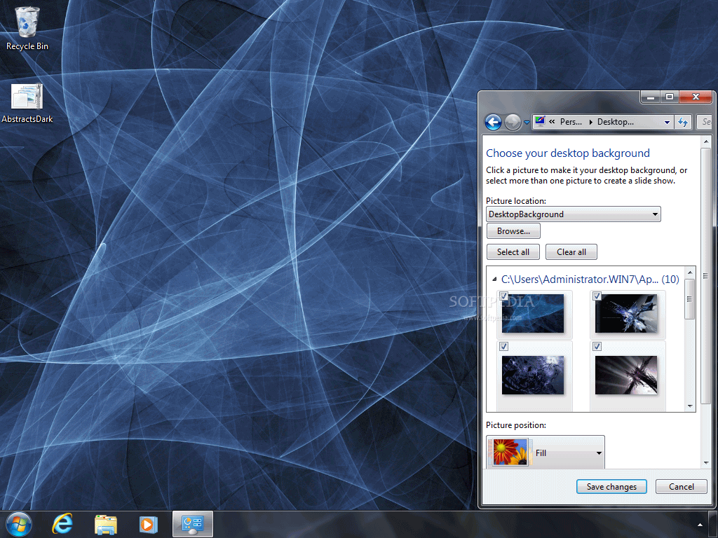The height and width of the screenshot is (538, 718).
Task: Open the Picture position Fill dropdown
Action: point(546,453)
